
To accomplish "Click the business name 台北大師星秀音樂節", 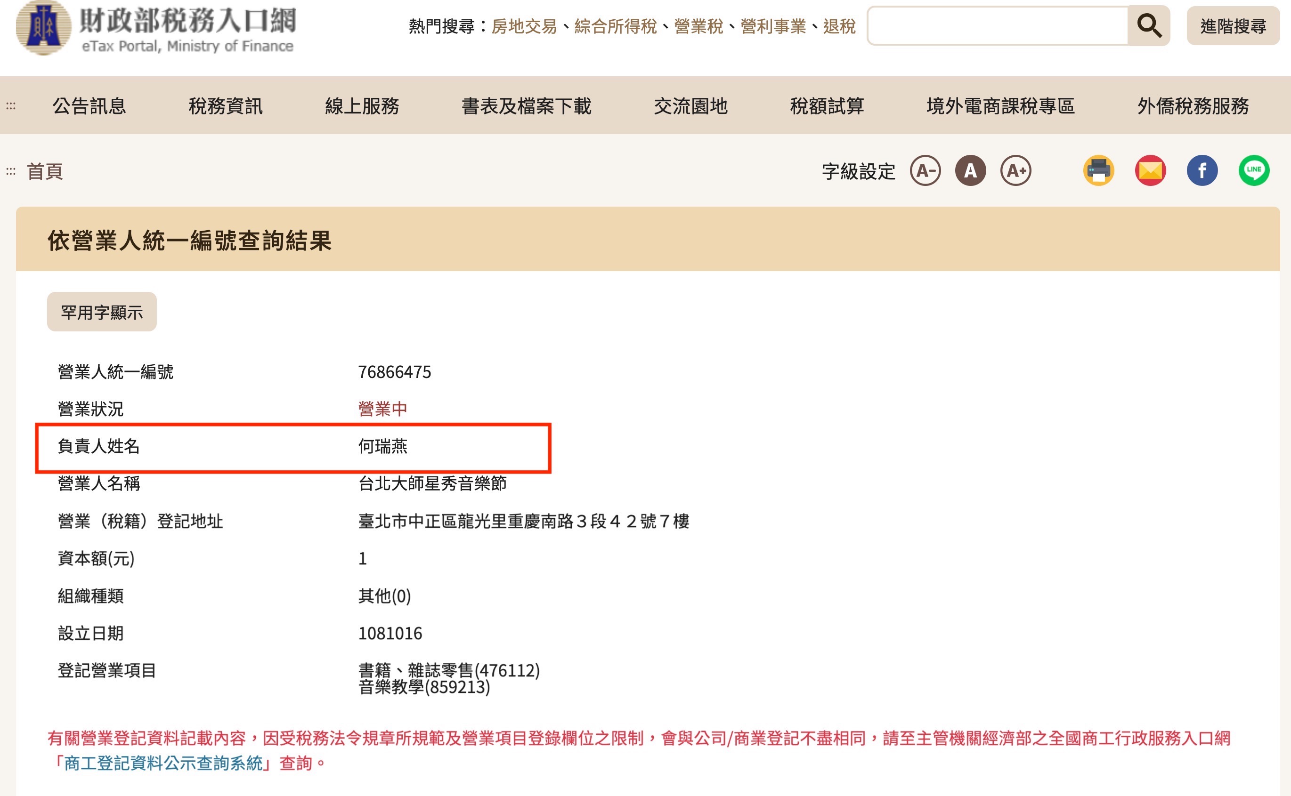I will (x=432, y=483).
